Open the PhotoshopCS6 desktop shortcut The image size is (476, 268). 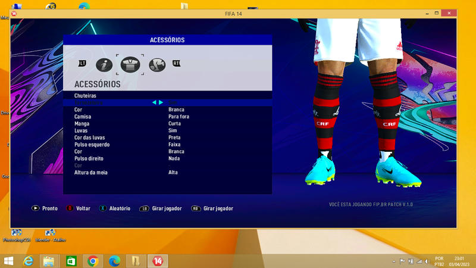click(x=17, y=236)
